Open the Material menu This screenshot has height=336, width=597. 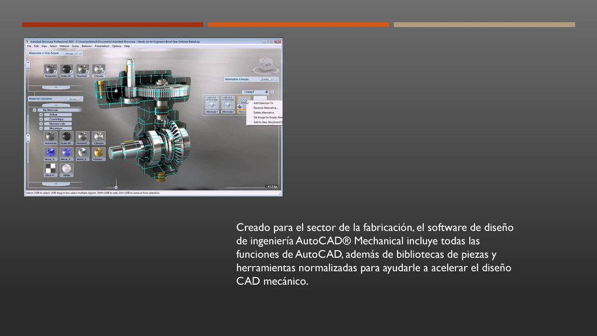64,46
